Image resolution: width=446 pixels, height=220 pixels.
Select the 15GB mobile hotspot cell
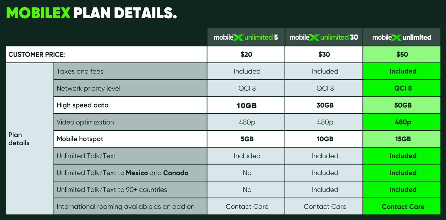403,139
